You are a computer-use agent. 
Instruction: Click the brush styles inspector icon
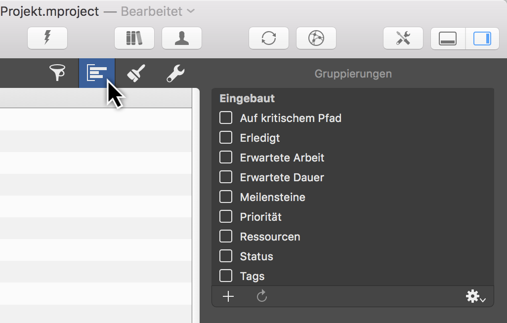[x=136, y=73]
